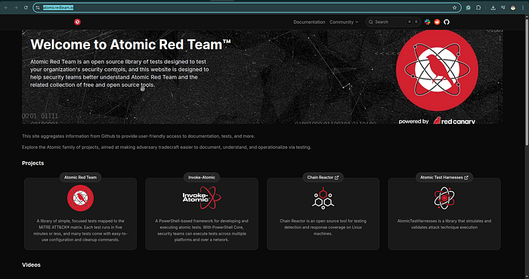Click the 'A library of simple, focused tests' description
This screenshot has height=279, width=529.
point(80,230)
